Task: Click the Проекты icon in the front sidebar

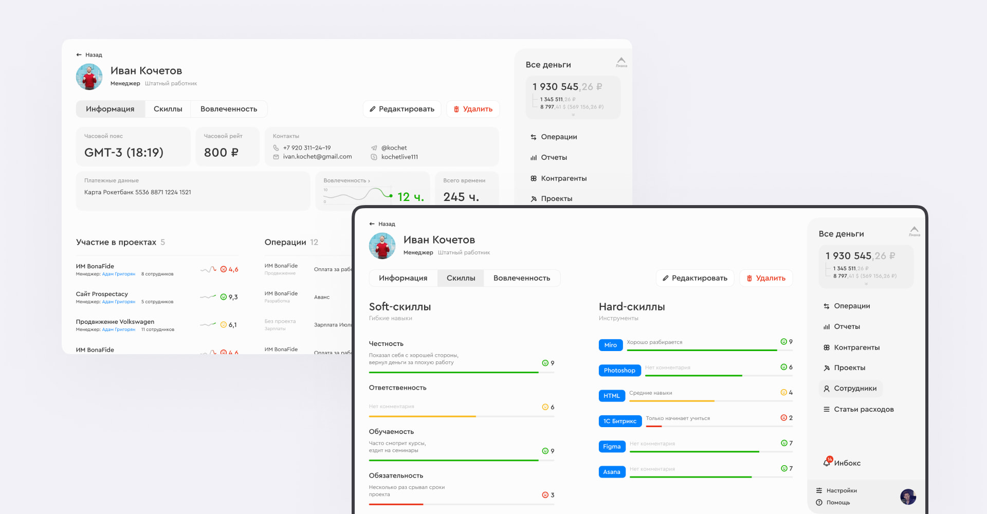Action: coord(827,368)
